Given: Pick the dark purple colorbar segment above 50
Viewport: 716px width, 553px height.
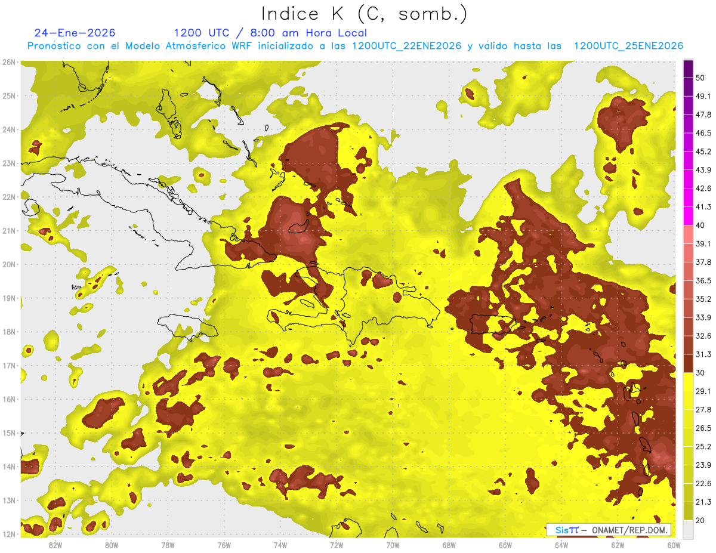Looking at the screenshot, I should 688,69.
